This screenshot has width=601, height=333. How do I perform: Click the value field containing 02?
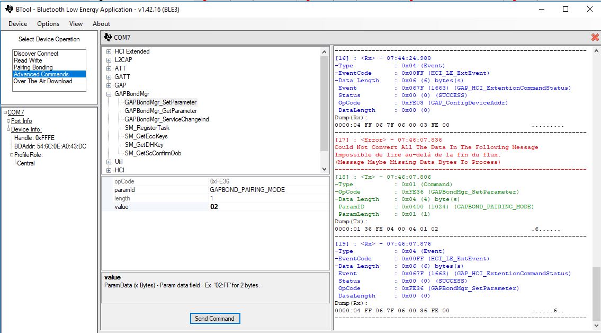(268, 207)
